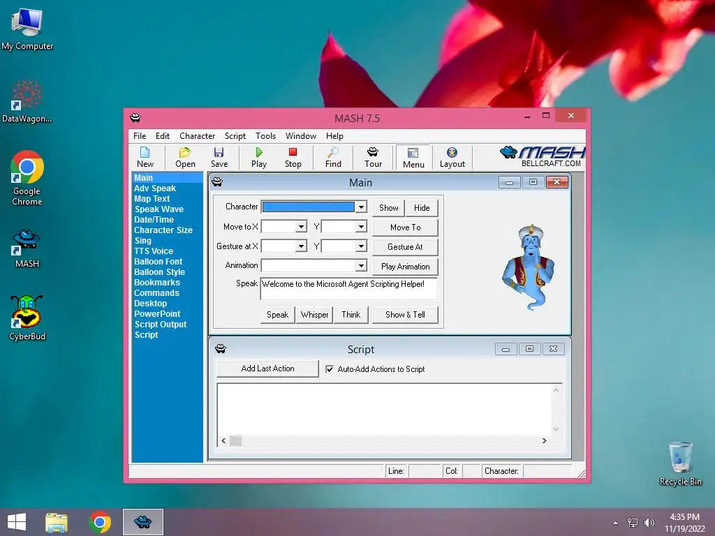Screen dimensions: 715x536
Task: Click the Hide character button
Action: [x=422, y=208]
